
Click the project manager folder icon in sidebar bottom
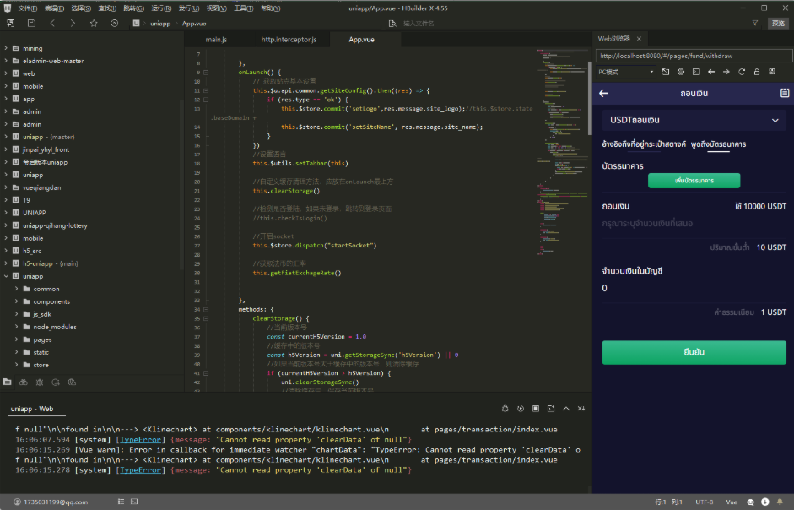pos(8,382)
